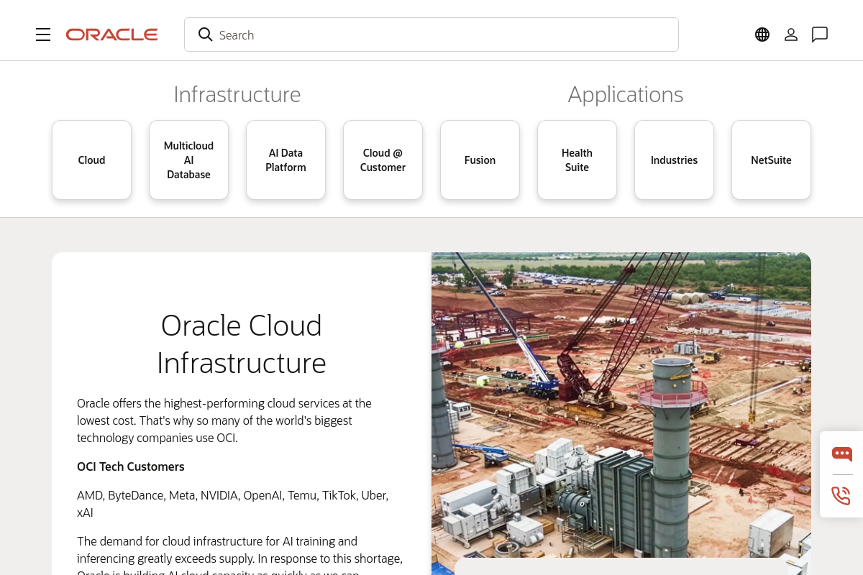863x575 pixels.
Task: Select the Cloud @ Customer card
Action: tap(383, 160)
